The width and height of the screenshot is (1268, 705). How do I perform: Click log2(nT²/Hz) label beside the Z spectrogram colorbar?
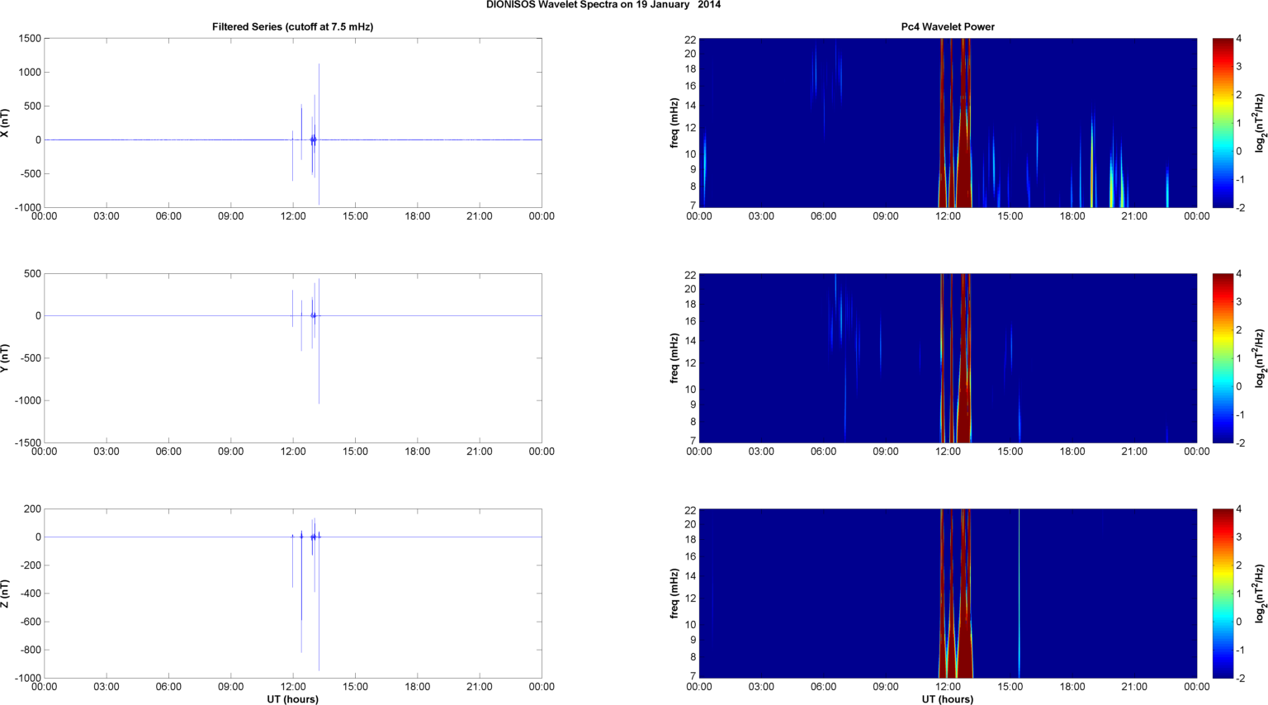[1260, 594]
